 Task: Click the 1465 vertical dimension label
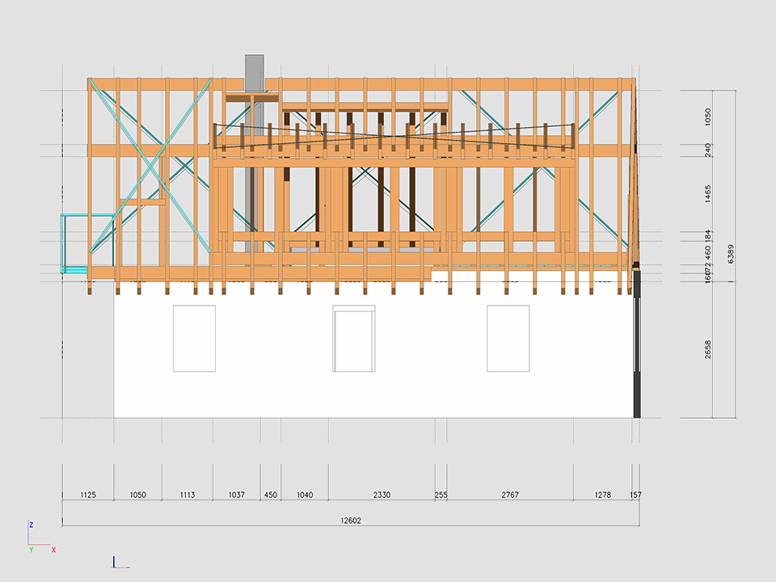(708, 194)
